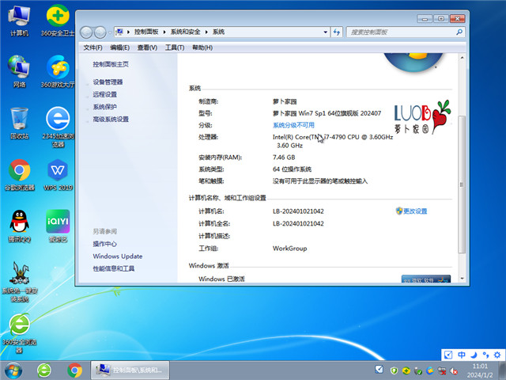Click the IME logo icon on the input toolbar
This screenshot has height=380, width=506.
coord(448,355)
